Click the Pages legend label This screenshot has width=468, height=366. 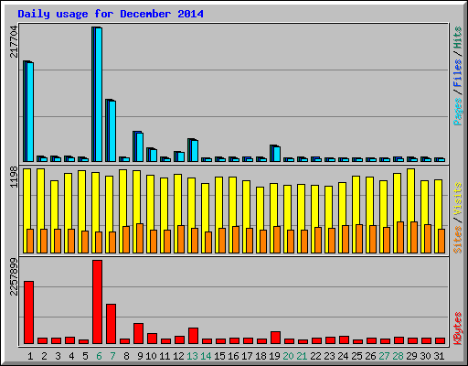[457, 112]
